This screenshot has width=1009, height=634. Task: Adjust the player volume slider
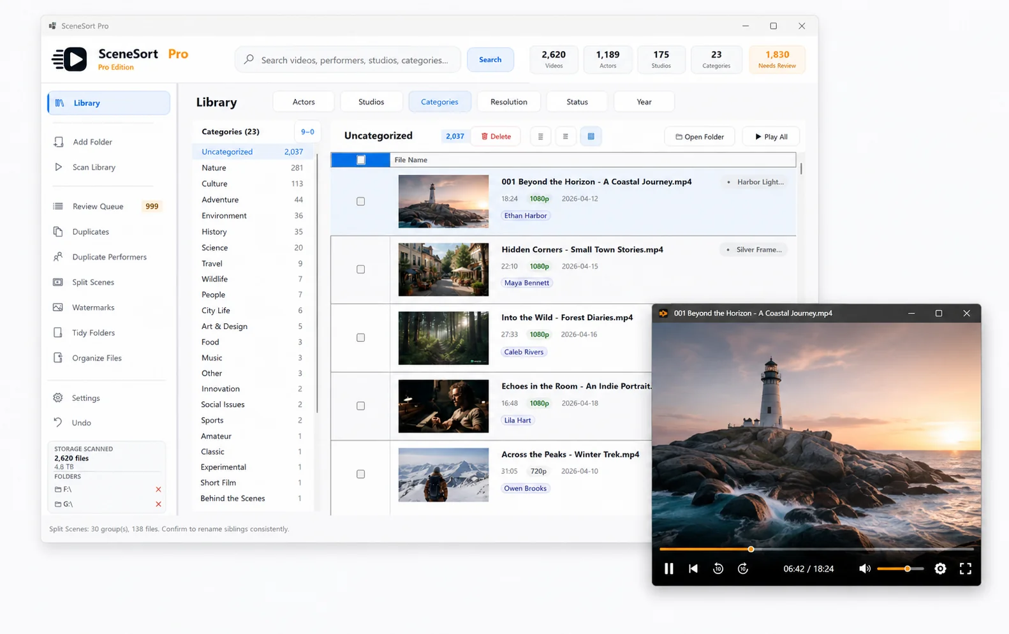click(x=900, y=568)
